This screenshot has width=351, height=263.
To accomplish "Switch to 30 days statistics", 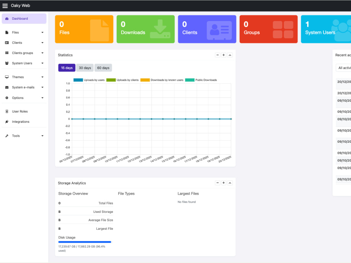I will click(x=85, y=68).
